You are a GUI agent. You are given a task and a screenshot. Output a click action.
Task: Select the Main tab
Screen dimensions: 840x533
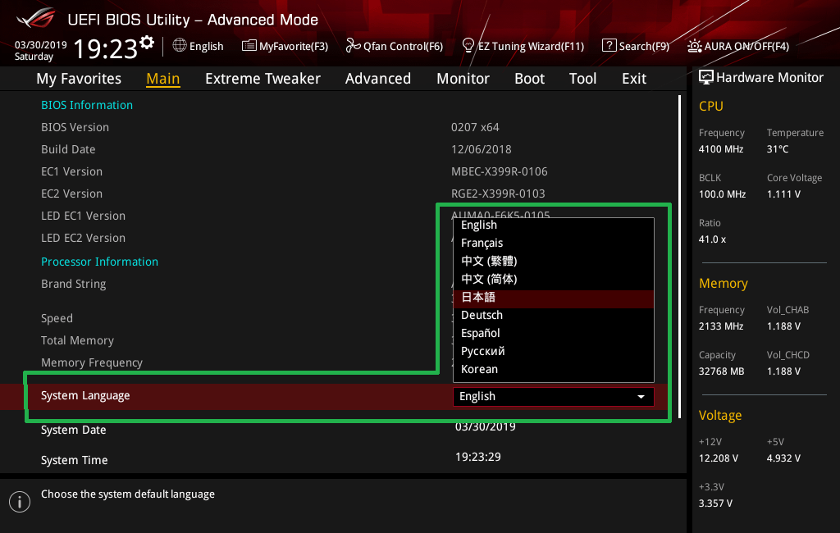point(163,79)
